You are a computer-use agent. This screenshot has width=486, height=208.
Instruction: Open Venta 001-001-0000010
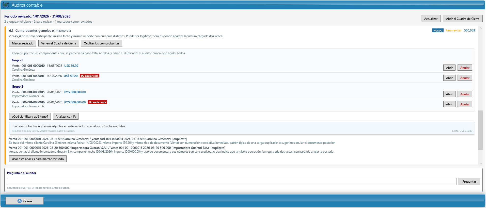click(449, 68)
